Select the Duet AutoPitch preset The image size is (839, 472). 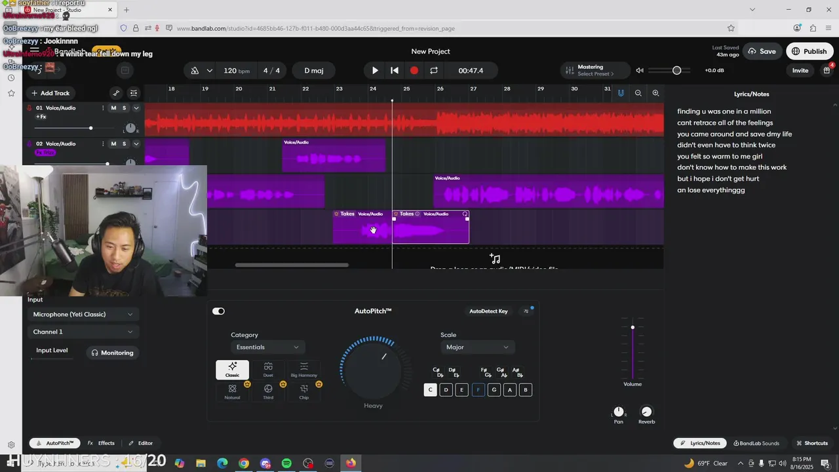(x=268, y=370)
